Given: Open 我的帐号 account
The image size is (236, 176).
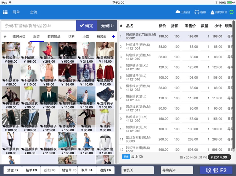Looking at the screenshot, I should click(x=219, y=12).
